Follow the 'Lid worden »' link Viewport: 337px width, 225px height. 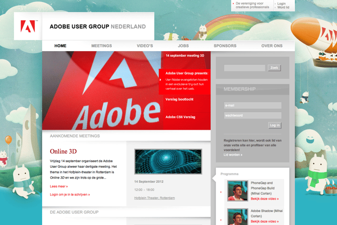tap(233, 155)
